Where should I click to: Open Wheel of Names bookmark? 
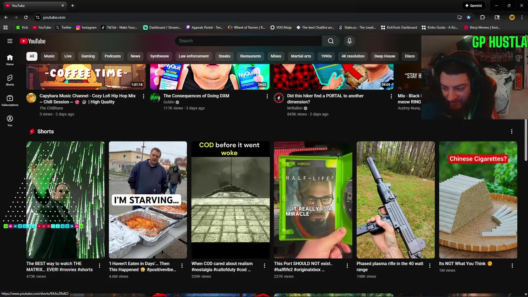246,28
